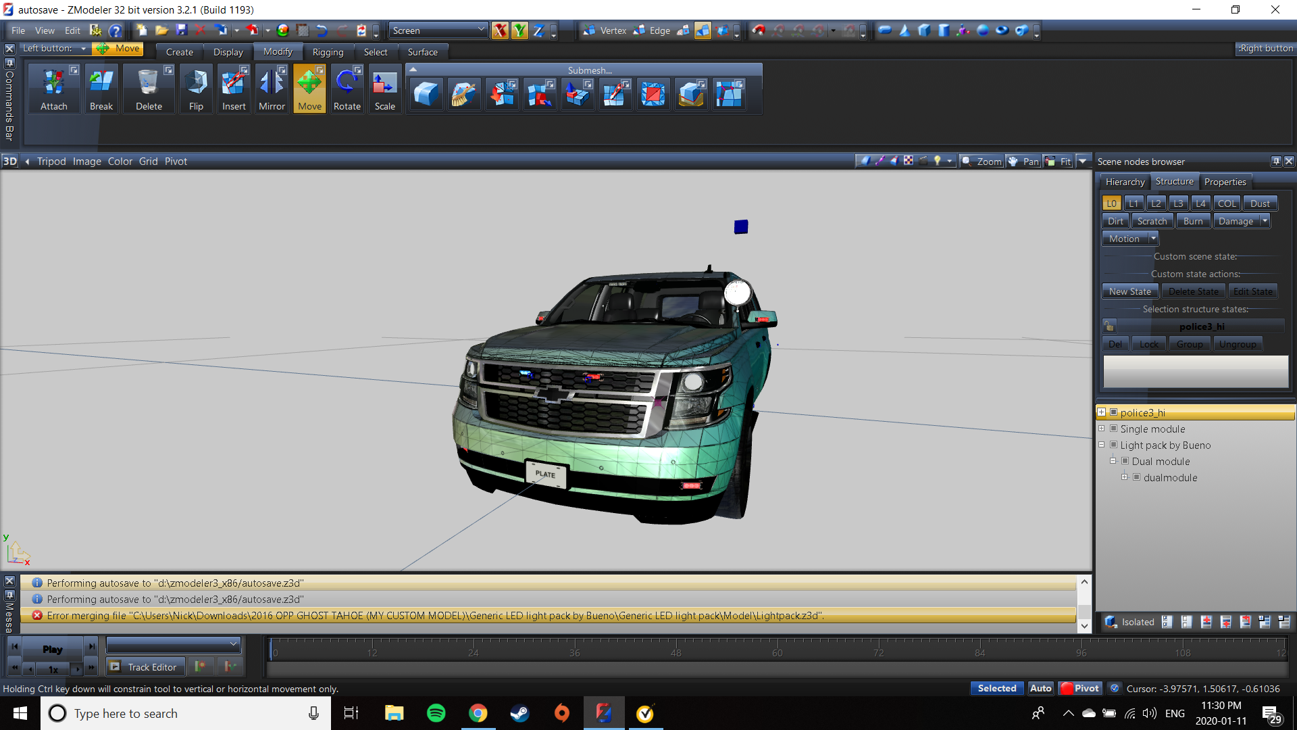Click the New State button
Screen dimensions: 1297x730
(x=1129, y=291)
